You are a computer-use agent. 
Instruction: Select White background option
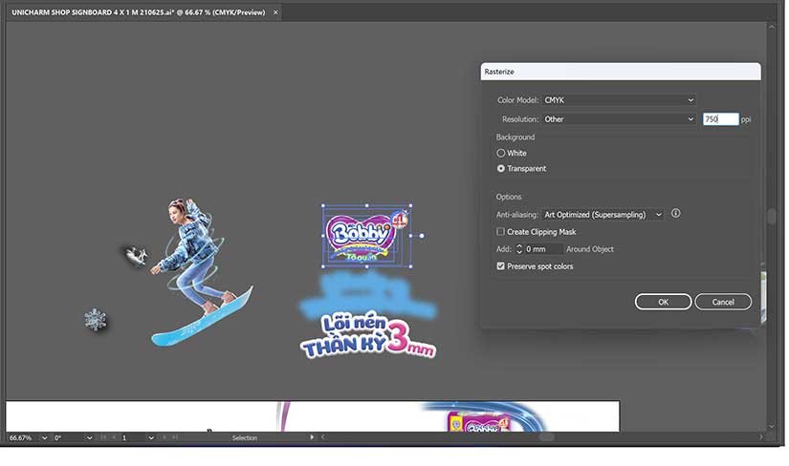coord(501,153)
